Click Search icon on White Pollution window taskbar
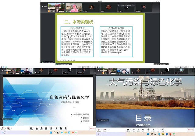 (55, 133)
